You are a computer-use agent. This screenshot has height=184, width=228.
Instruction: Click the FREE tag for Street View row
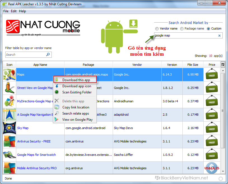click(x=212, y=88)
